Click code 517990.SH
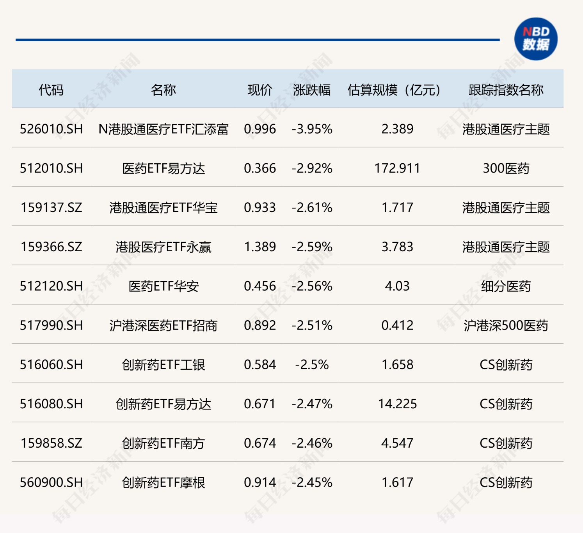The image size is (583, 533). pos(52,325)
